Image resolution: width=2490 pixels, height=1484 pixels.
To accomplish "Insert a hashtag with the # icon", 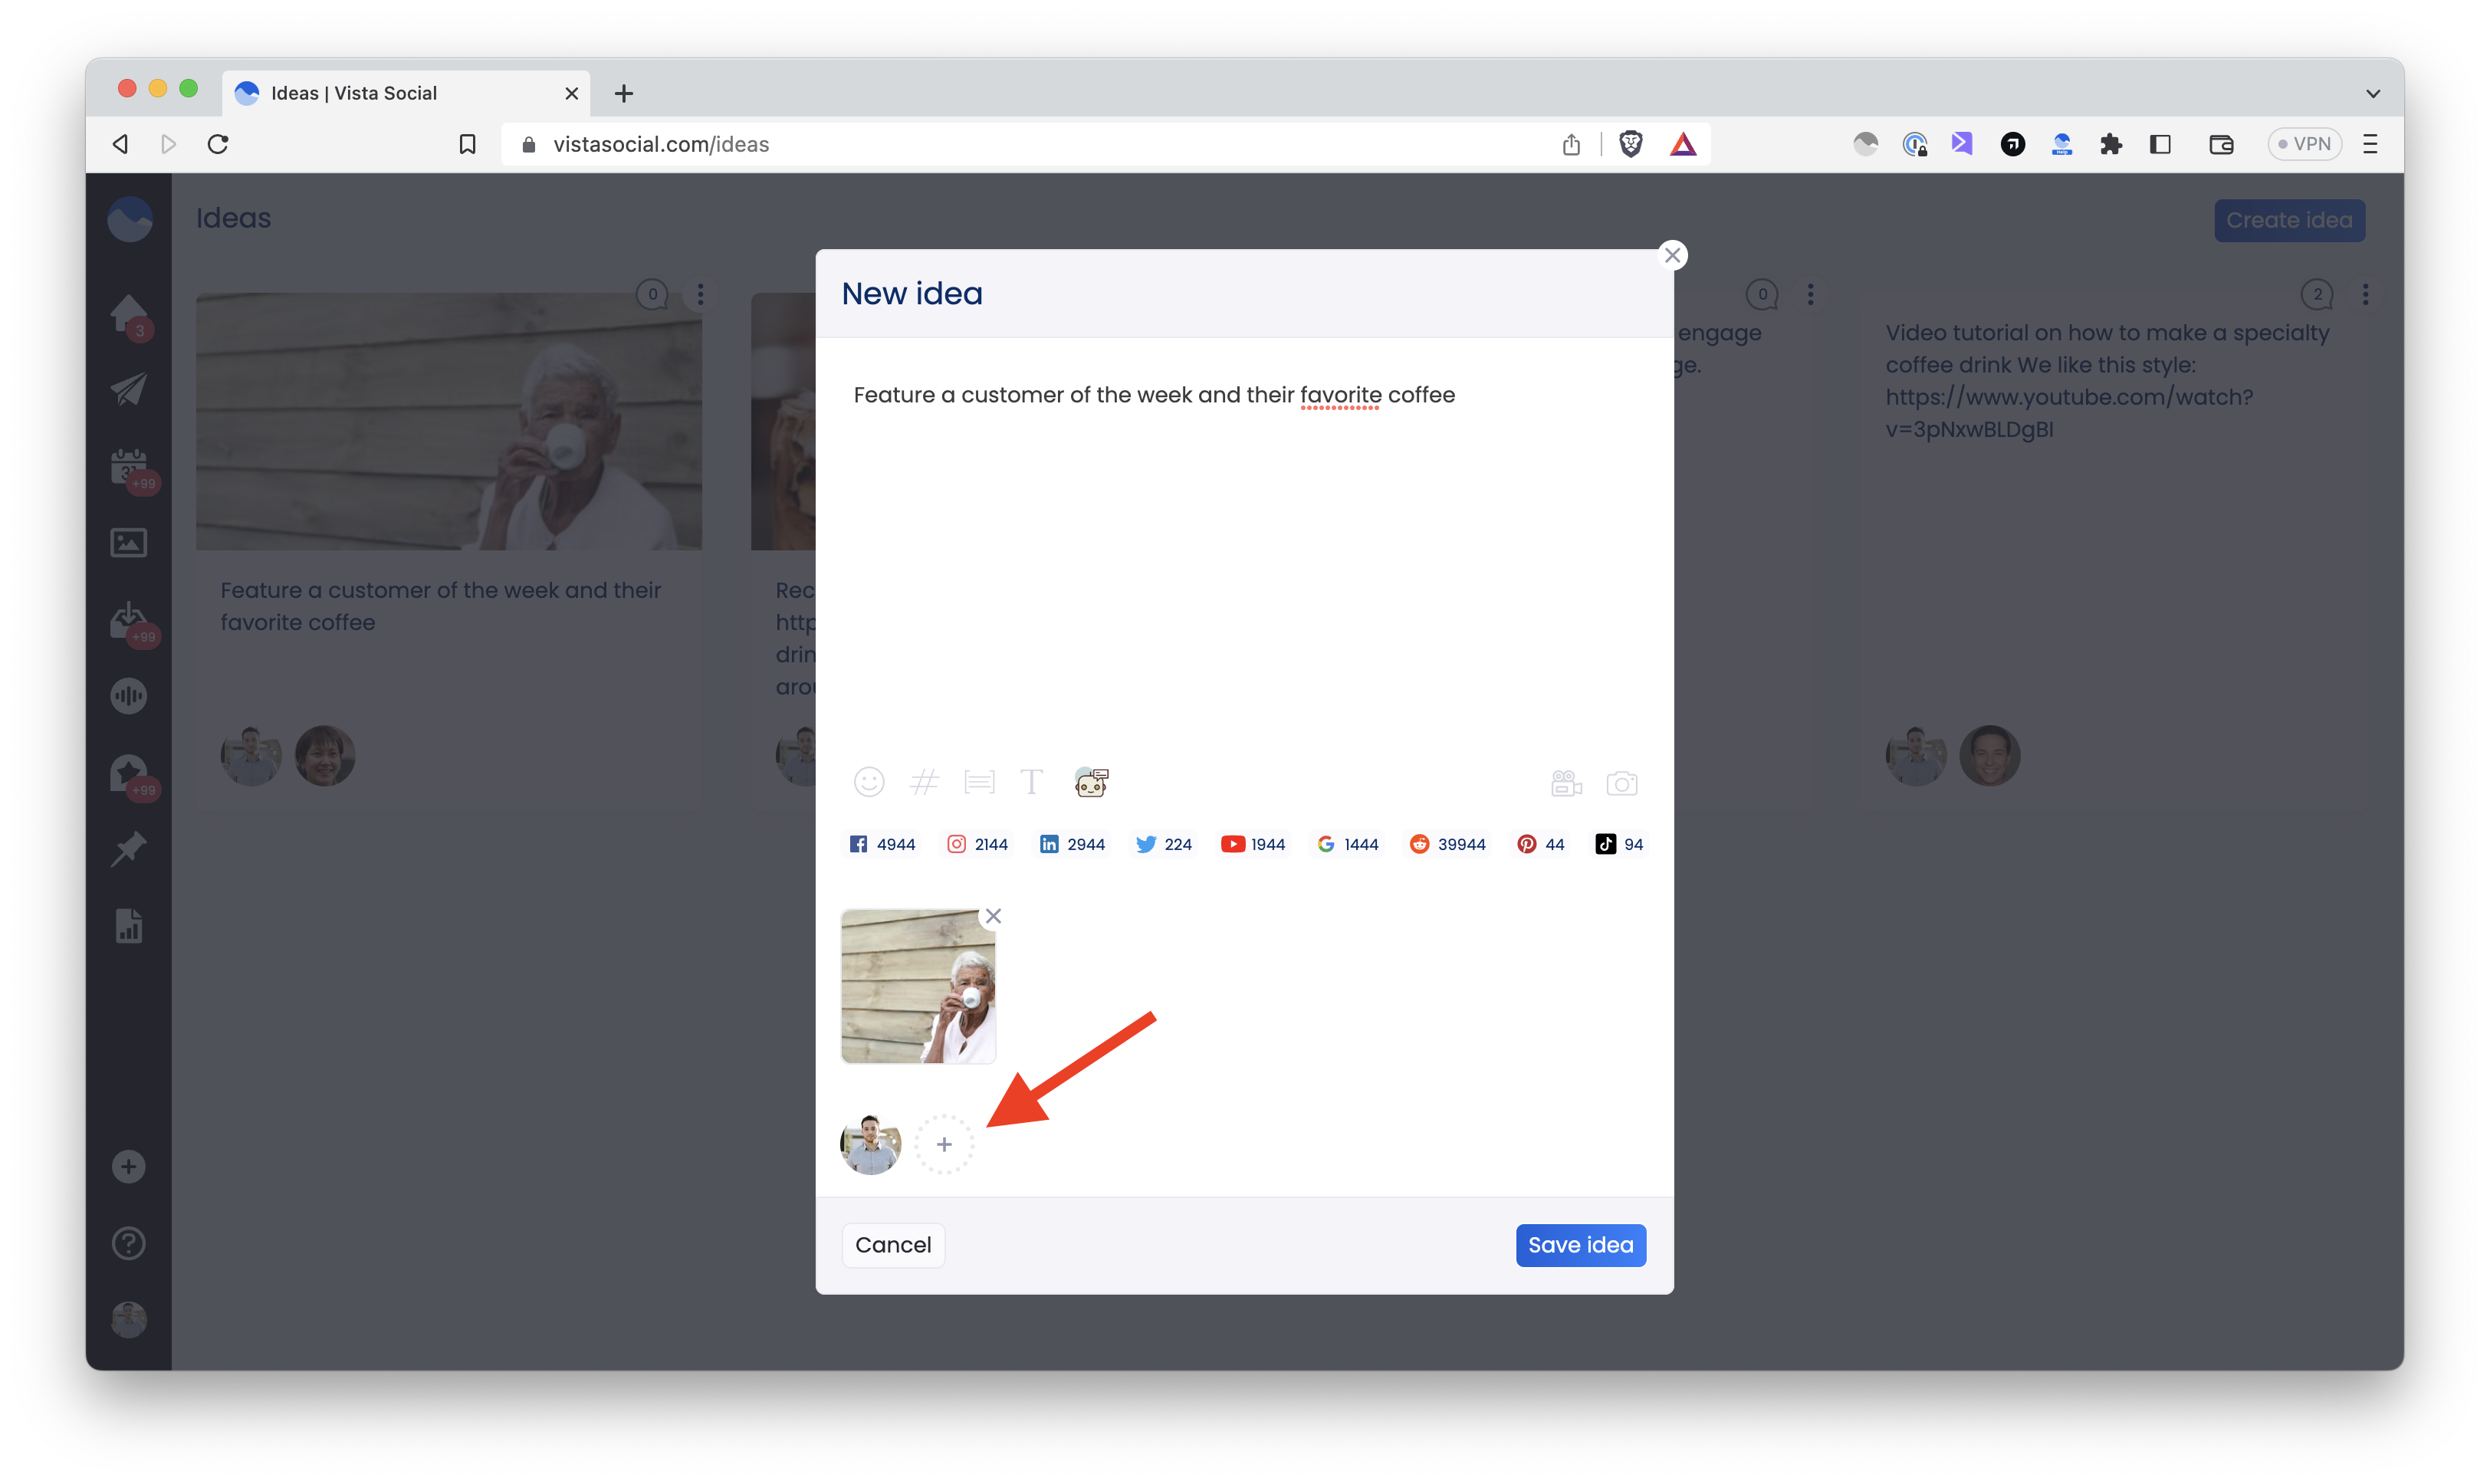I will 924,782.
